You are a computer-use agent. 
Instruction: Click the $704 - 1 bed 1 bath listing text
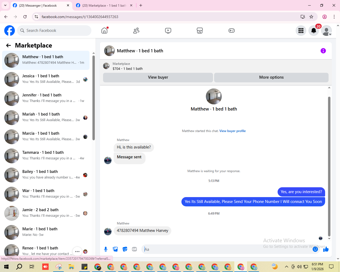click(127, 69)
